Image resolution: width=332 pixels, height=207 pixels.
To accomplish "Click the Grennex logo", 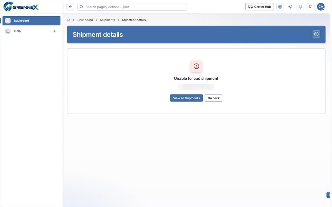I will click(21, 7).
